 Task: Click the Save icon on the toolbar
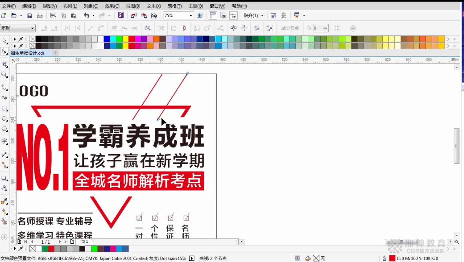pyautogui.click(x=29, y=15)
